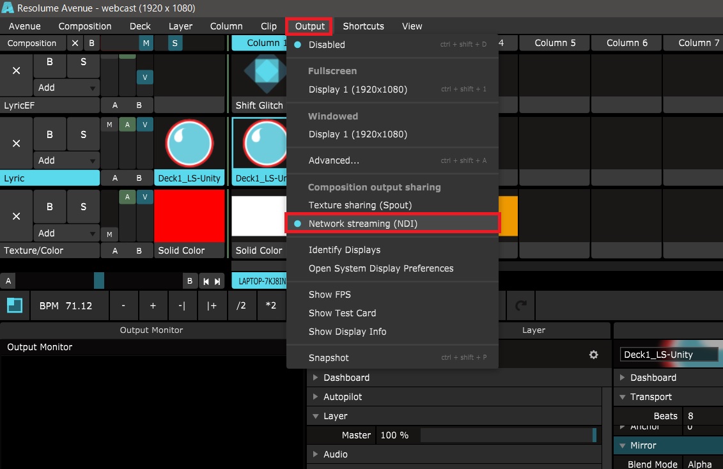
Task: Clear the Texture/Color layer with X
Action: [x=16, y=216]
